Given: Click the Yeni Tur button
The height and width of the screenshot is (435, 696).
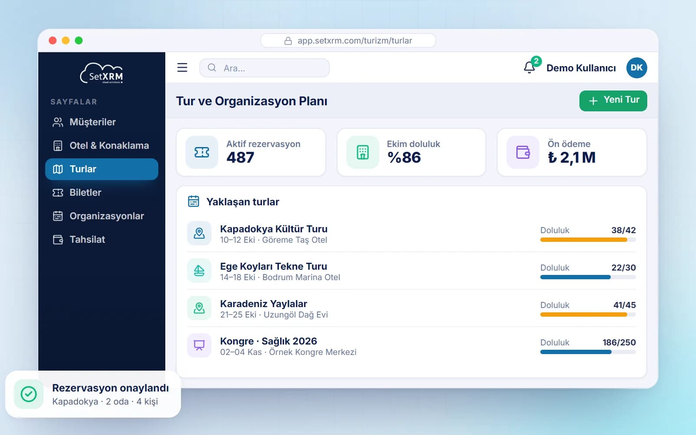Looking at the screenshot, I should tap(613, 100).
